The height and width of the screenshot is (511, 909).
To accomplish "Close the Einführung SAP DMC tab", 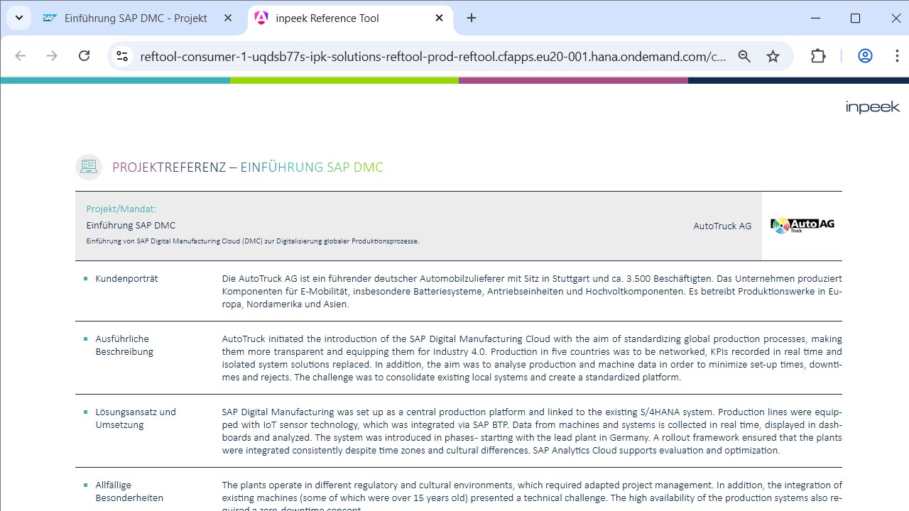I will tap(228, 18).
